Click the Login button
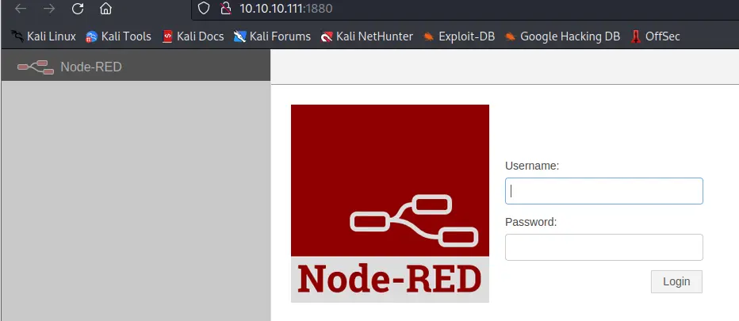 tap(676, 281)
